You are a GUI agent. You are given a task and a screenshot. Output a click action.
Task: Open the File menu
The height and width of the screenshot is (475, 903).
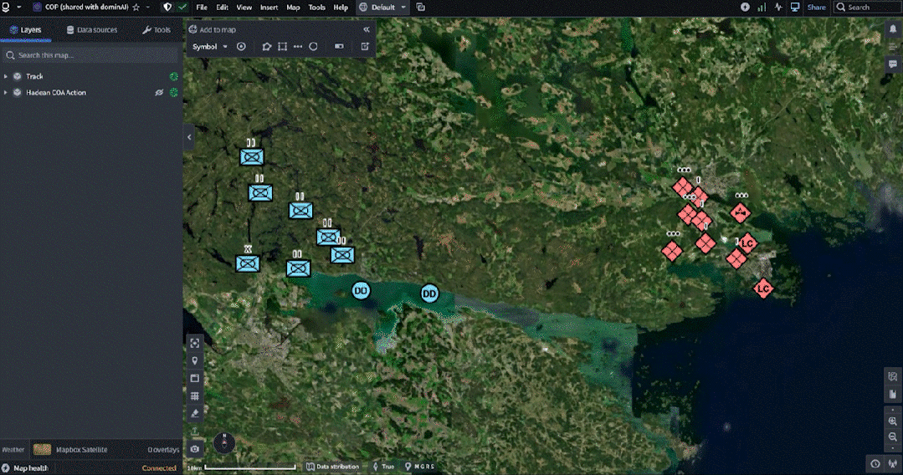click(x=202, y=8)
